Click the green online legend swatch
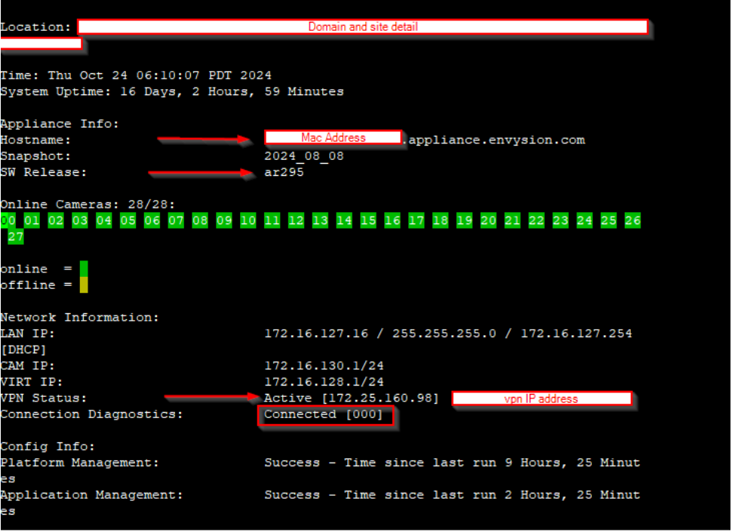This screenshot has height=532, width=732. (x=84, y=269)
